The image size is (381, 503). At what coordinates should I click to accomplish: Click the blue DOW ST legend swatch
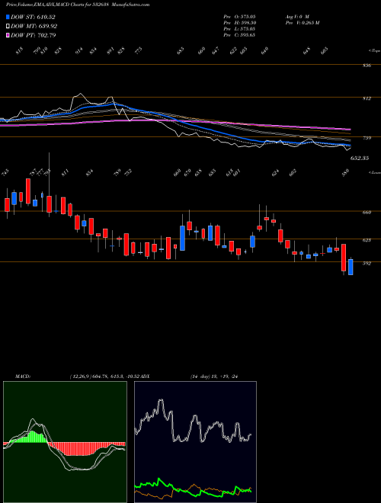coord(8,17)
